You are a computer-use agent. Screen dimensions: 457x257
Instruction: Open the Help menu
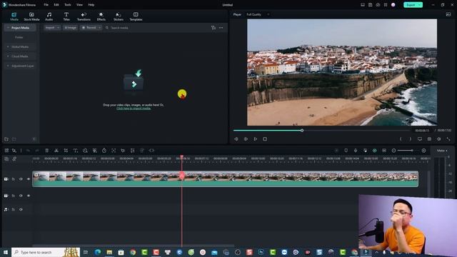tap(91, 5)
